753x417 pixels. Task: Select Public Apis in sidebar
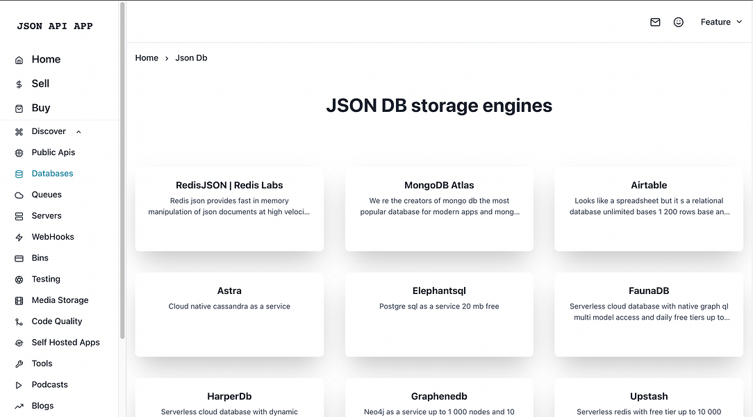click(53, 152)
